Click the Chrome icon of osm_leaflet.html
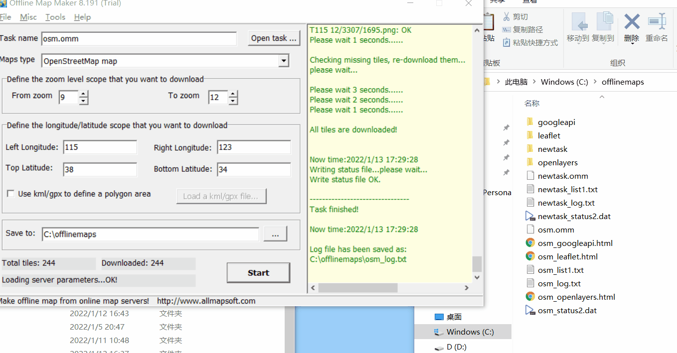This screenshot has height=353, width=677. pos(530,256)
